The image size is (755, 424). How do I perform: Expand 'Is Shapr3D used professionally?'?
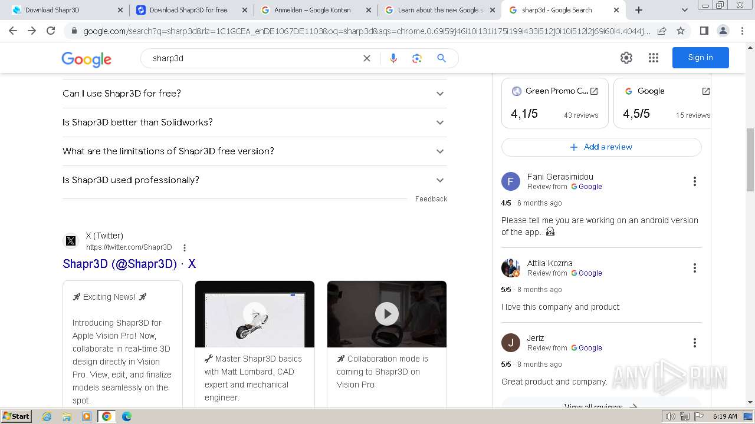pos(255,180)
